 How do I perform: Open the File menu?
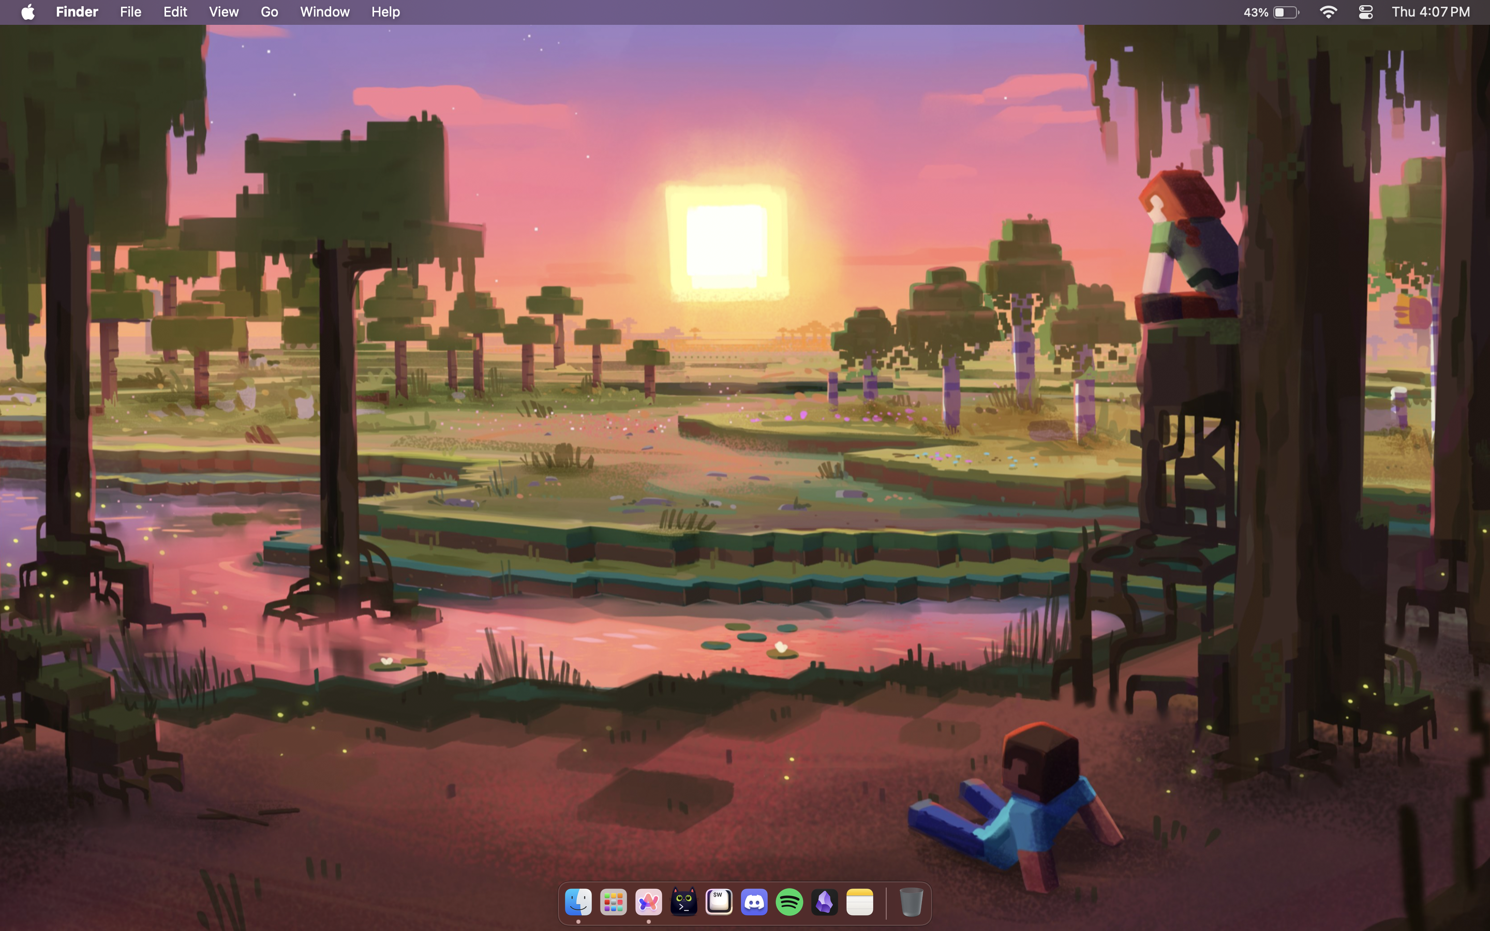pyautogui.click(x=130, y=12)
